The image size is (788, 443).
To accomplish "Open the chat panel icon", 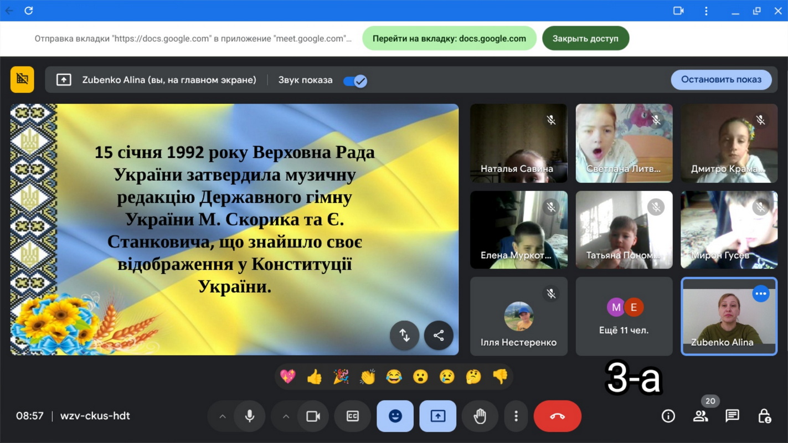I will [x=732, y=416].
